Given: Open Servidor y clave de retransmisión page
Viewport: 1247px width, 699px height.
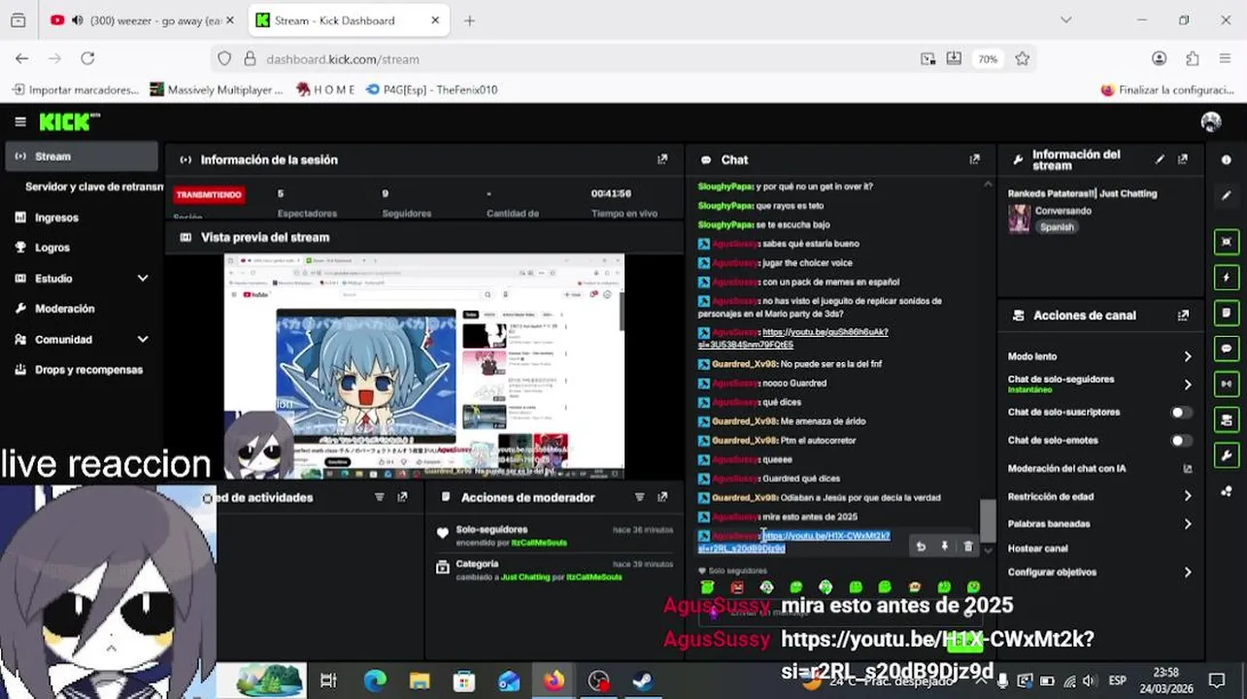Looking at the screenshot, I should pos(93,186).
